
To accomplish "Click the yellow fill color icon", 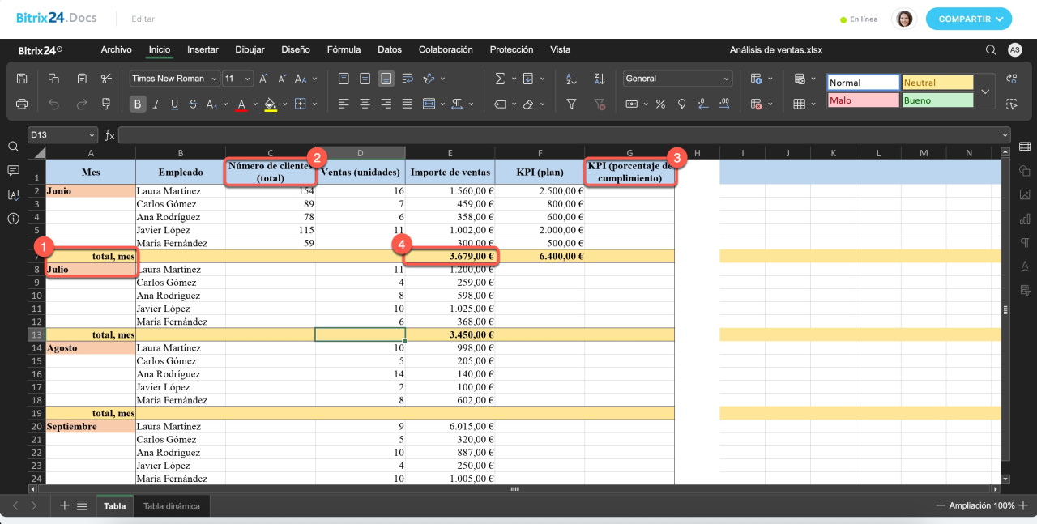I will pyautogui.click(x=271, y=104).
